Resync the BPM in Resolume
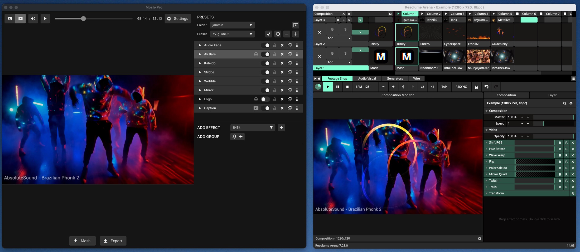Viewport: 580px width, 252px height. click(461, 87)
